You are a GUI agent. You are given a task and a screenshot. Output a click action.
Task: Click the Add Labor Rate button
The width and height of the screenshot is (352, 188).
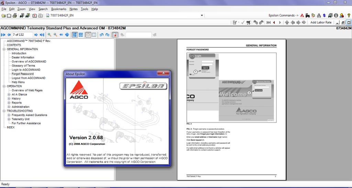pos(321,22)
